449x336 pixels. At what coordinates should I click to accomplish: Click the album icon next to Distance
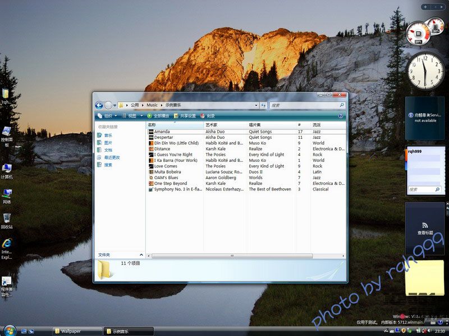(x=151, y=149)
